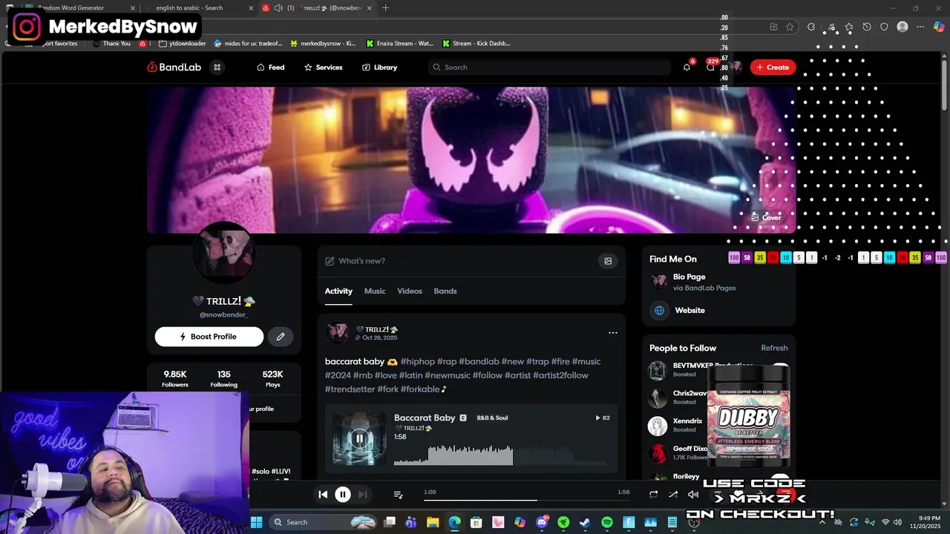Open the chat messages icon with the 329 badge
This screenshot has height=534, width=950.
pyautogui.click(x=710, y=67)
